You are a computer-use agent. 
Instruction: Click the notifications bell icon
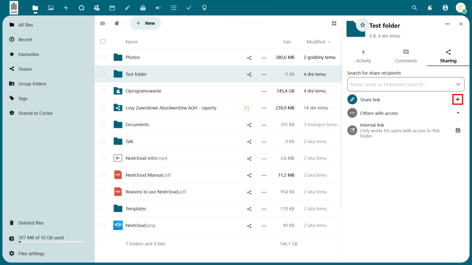[x=430, y=8]
